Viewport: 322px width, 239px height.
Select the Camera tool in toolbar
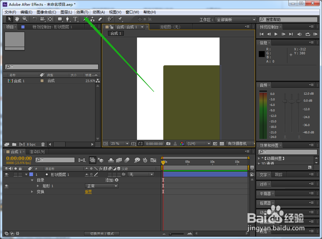pos(43,19)
